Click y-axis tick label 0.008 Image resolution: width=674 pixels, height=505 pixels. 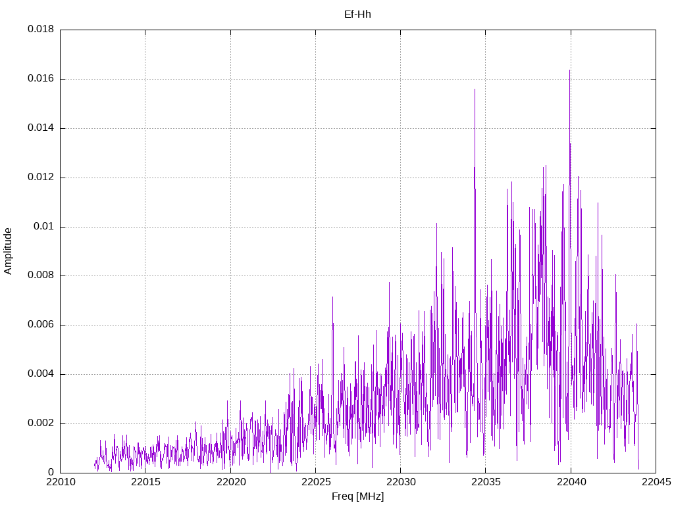tap(41, 276)
